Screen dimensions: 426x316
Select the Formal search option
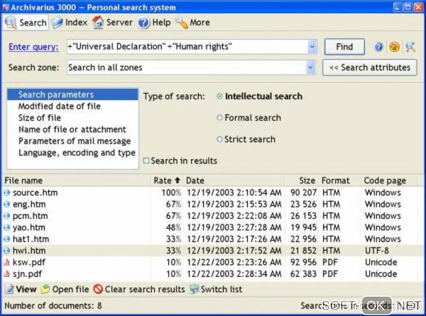(x=220, y=118)
